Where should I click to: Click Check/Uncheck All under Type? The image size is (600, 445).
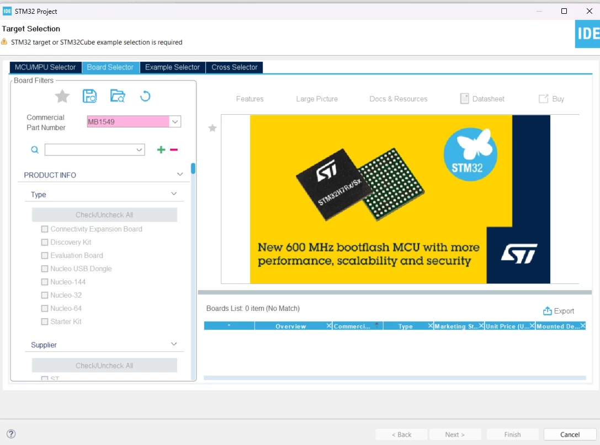[x=104, y=215]
